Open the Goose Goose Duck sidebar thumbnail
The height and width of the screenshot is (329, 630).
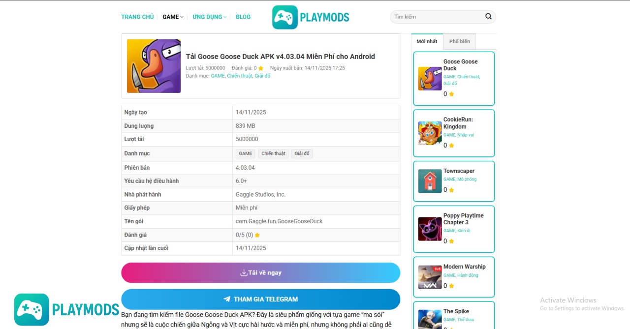click(x=430, y=79)
